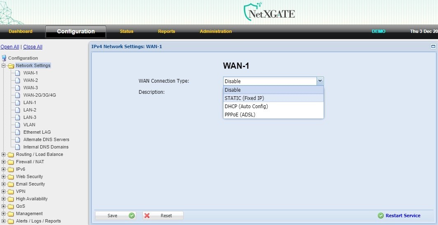Open the Administration tab

coord(216,32)
